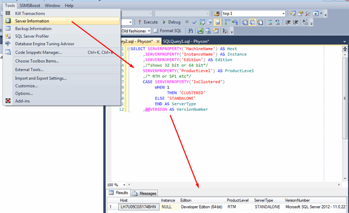This screenshot has width=349, height=213.
Task: Open the Window menu
Action: coord(52,5)
